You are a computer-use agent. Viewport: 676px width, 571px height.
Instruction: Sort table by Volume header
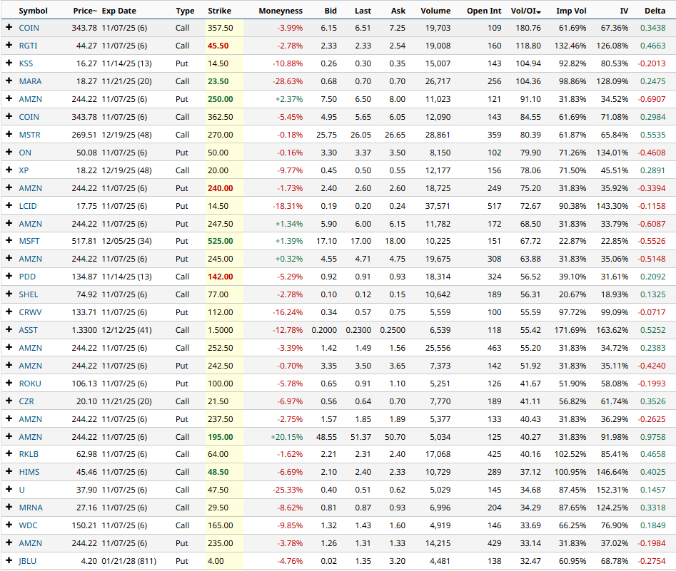435,11
